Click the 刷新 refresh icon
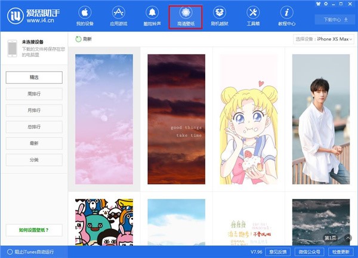Image resolution: width=358 pixels, height=258 pixels. pyautogui.click(x=79, y=39)
